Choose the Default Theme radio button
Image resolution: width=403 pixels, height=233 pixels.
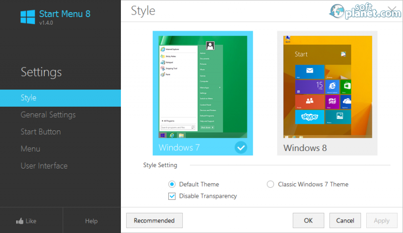172,184
